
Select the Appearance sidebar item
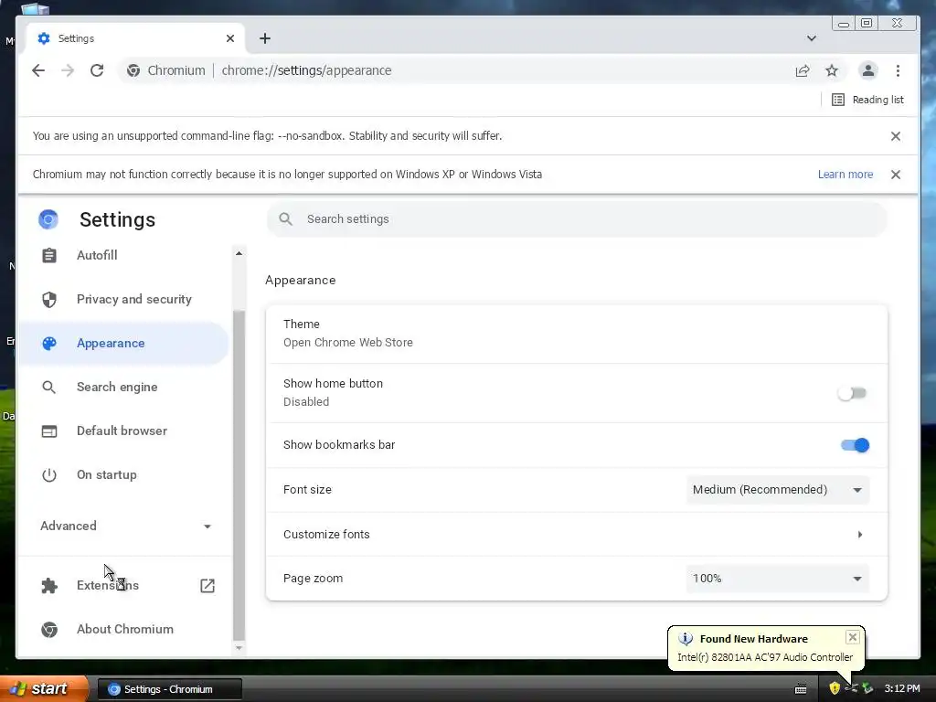123,344
